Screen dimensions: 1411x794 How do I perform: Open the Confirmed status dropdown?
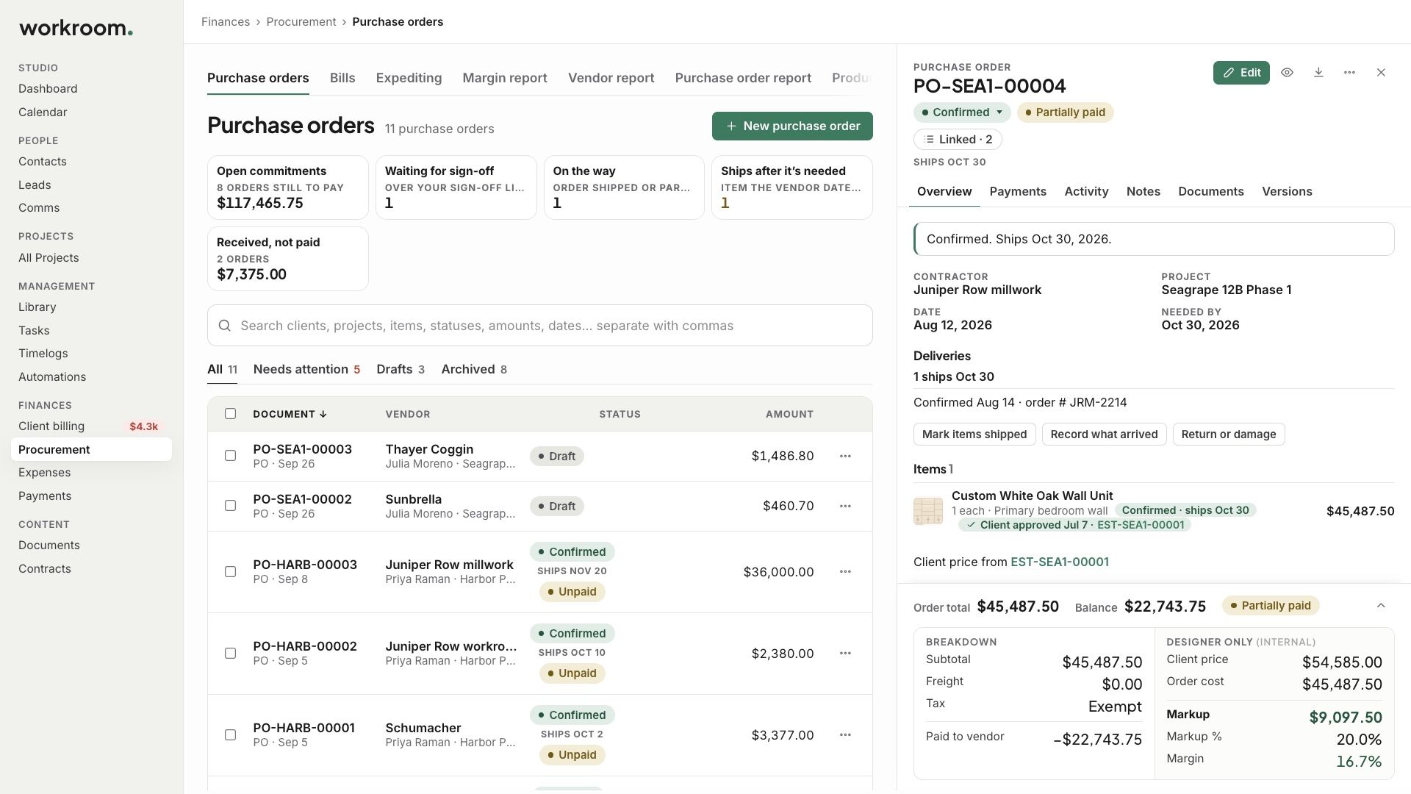coord(962,112)
